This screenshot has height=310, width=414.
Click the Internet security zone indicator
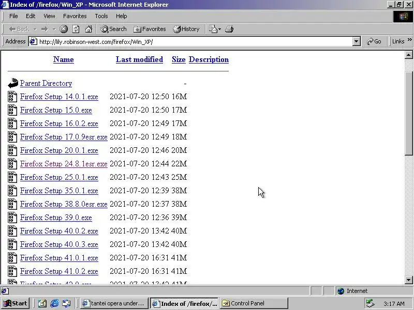352,291
